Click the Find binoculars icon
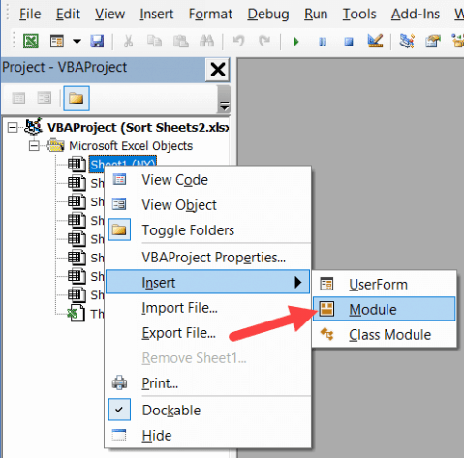The width and height of the screenshot is (464, 458). (206, 42)
